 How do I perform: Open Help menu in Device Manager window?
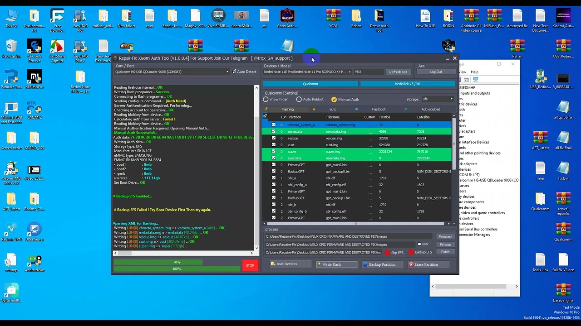click(x=474, y=72)
